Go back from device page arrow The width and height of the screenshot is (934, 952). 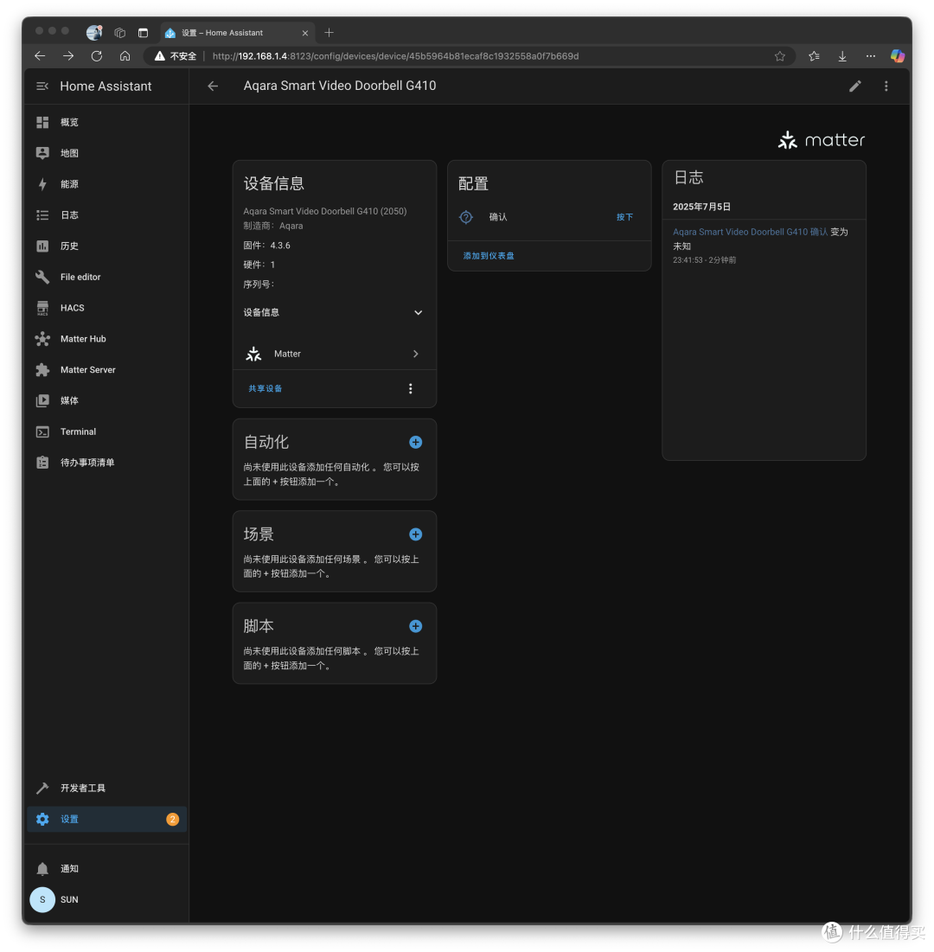point(213,86)
